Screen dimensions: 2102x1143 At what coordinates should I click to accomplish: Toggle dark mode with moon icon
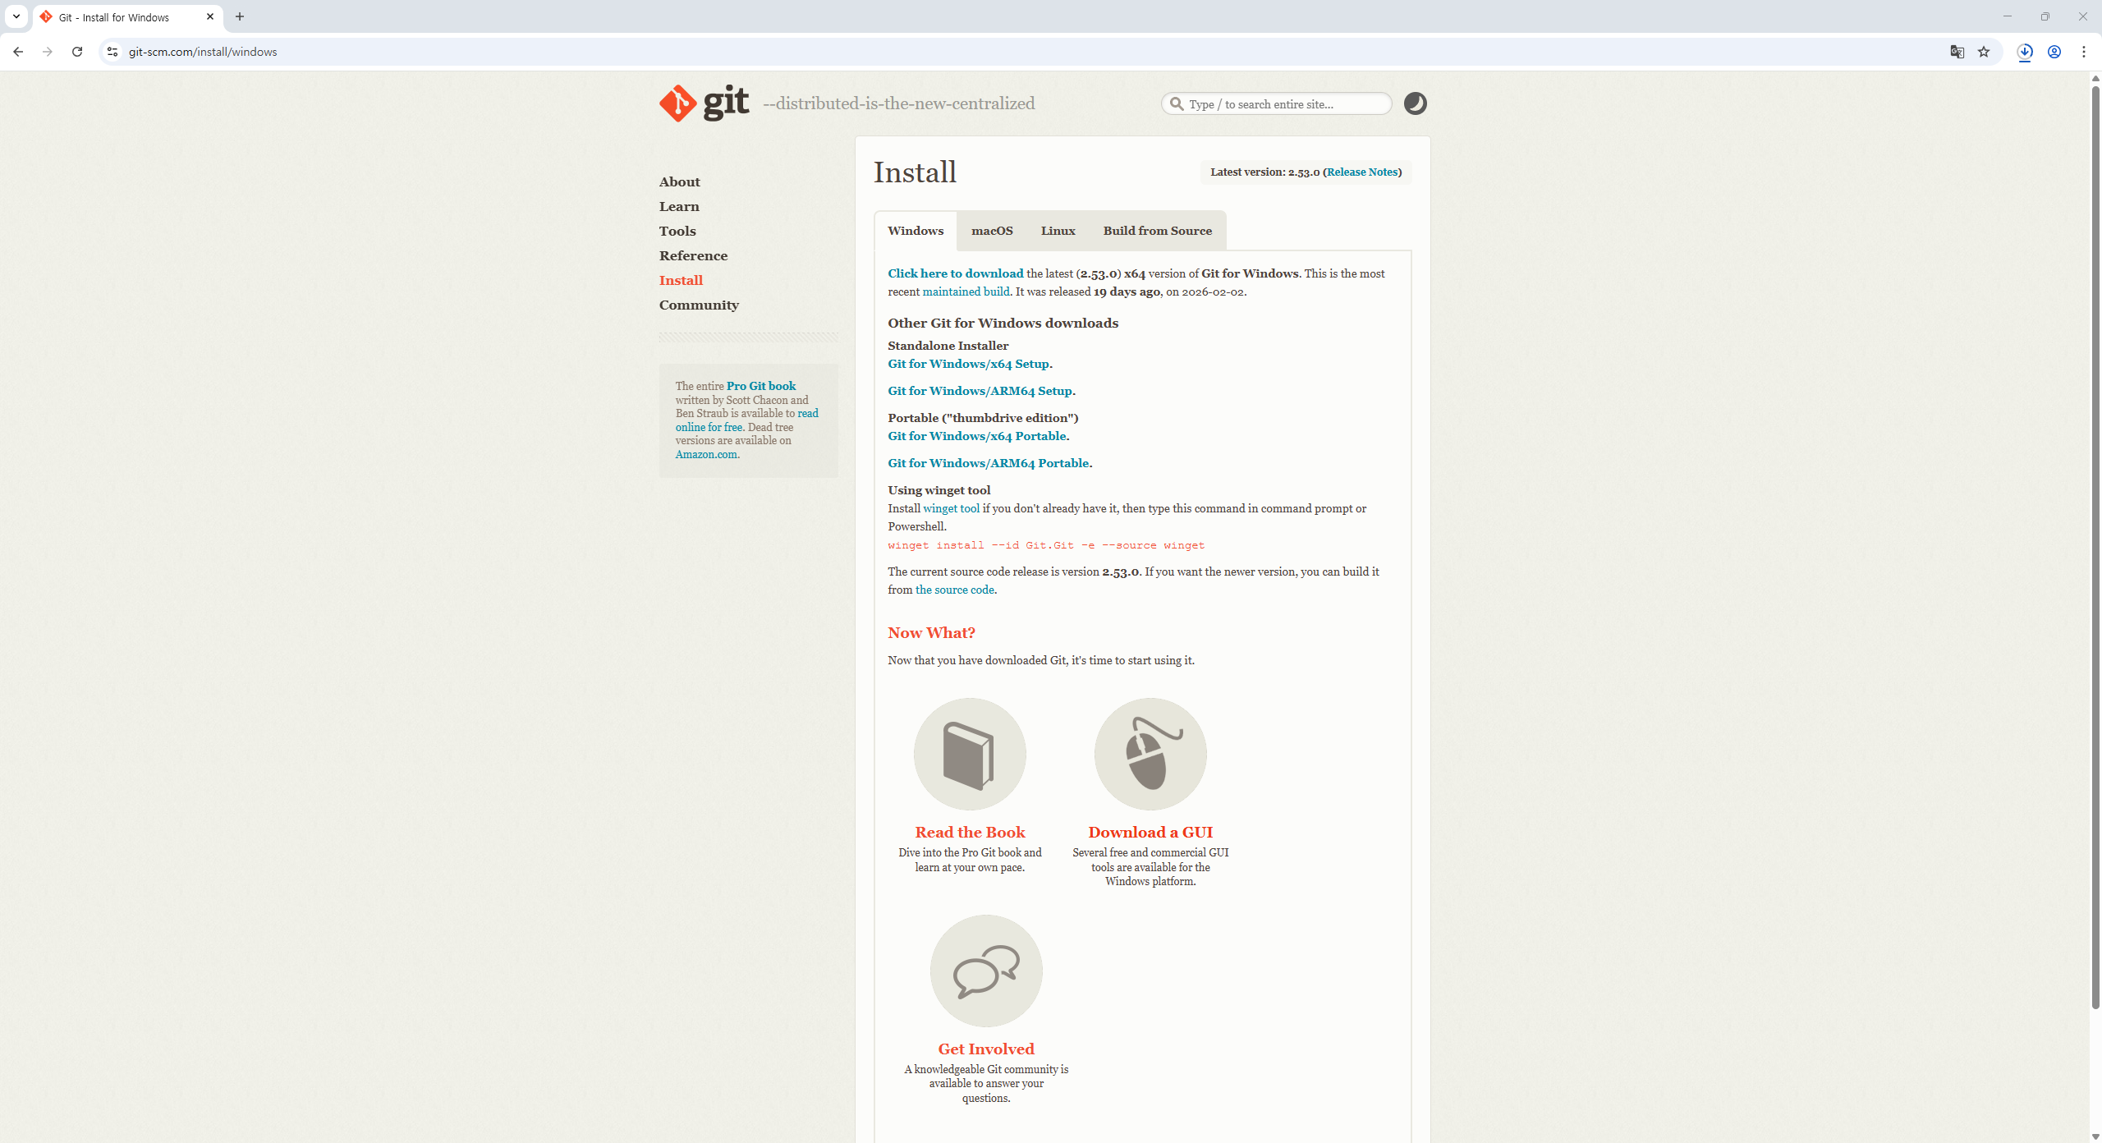(x=1415, y=103)
